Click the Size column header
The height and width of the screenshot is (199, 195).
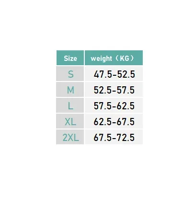[x=70, y=58]
